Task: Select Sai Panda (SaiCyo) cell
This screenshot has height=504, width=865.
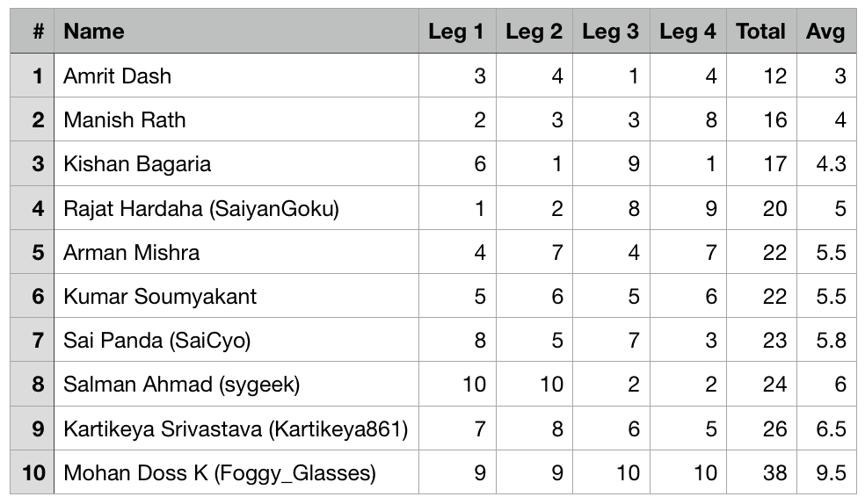Action: tap(157, 341)
